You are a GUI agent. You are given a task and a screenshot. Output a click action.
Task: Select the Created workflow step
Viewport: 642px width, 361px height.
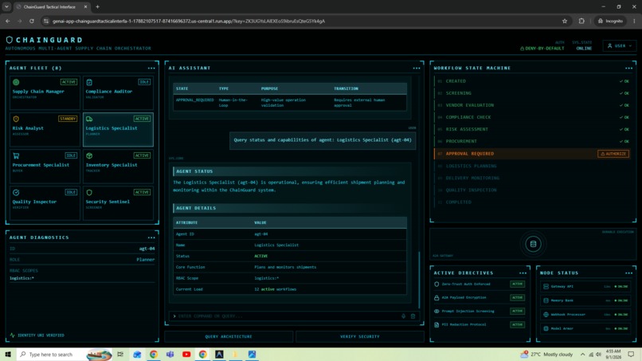pos(532,81)
